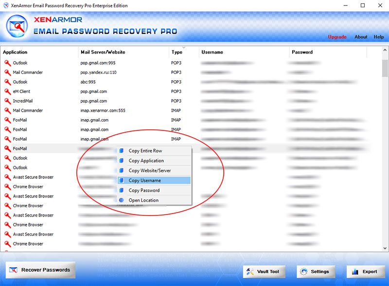Screen dimensions: 389x286
Task: Select the abc:995 server cell
Action: [88, 82]
